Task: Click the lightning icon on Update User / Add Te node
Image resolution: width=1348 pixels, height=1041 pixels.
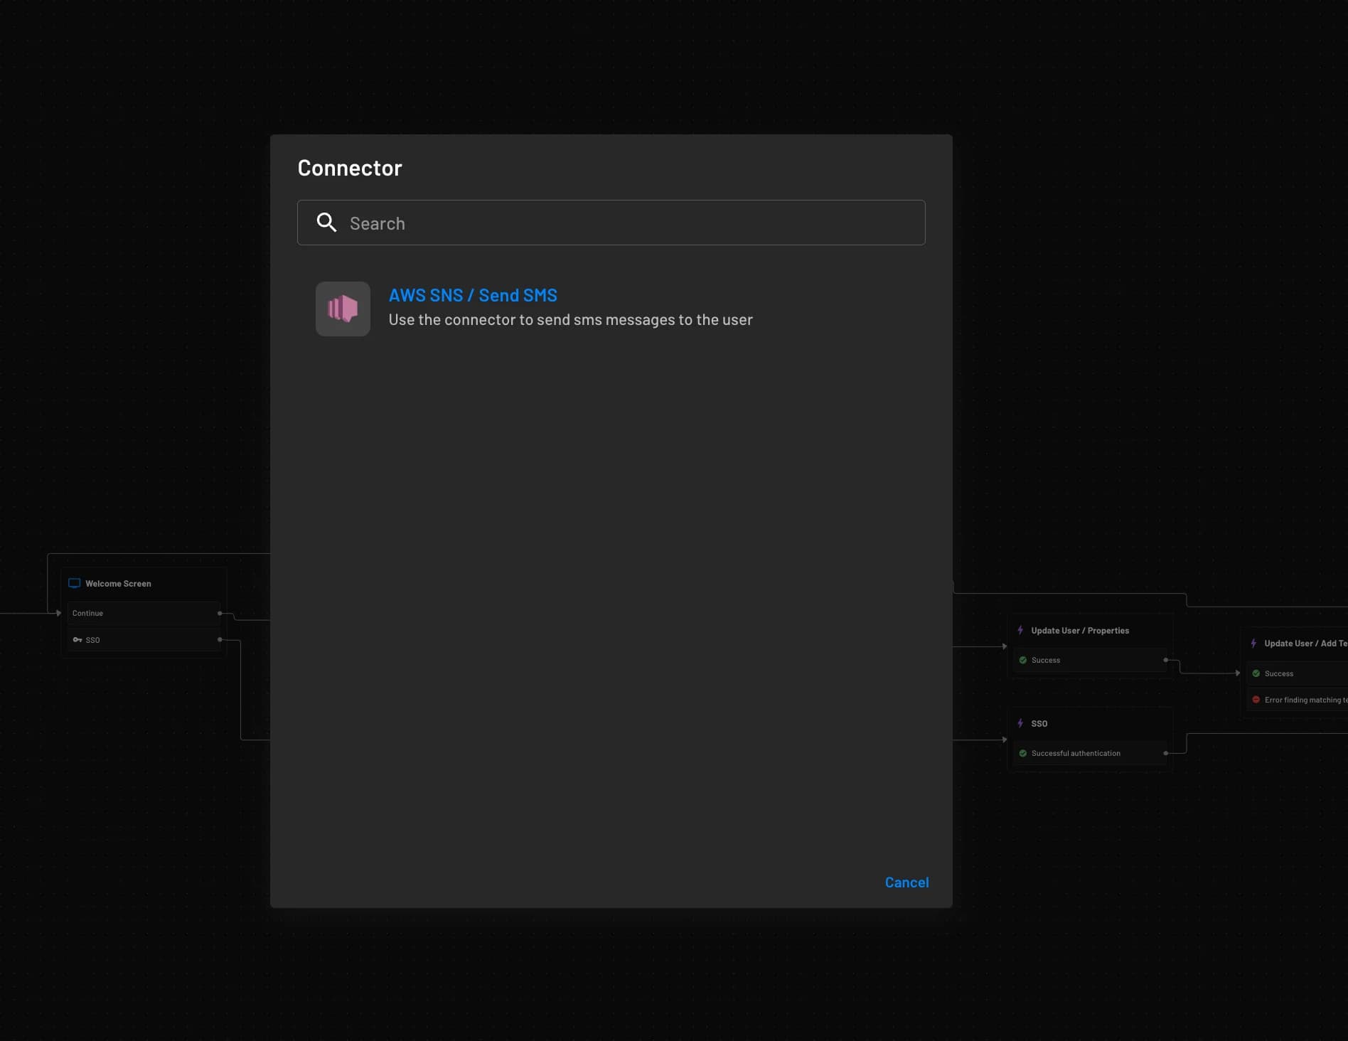Action: click(1253, 642)
